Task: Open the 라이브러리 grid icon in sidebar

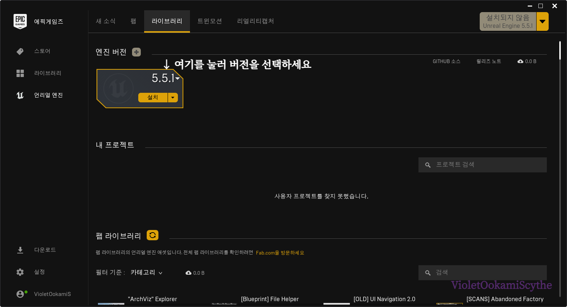Action: (20, 73)
